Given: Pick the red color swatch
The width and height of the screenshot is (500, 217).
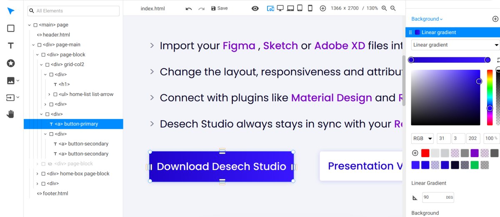Looking at the screenshot, I should point(425,153).
